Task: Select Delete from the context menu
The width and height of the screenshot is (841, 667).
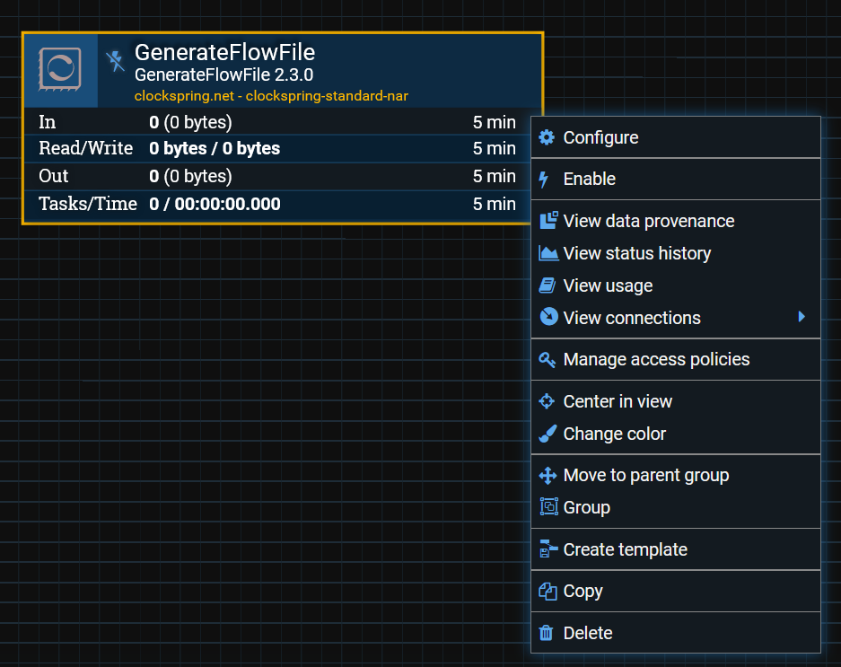Action: click(676, 633)
